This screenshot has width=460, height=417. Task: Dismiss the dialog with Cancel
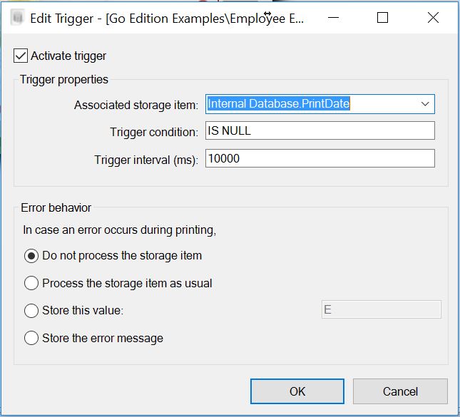point(400,391)
